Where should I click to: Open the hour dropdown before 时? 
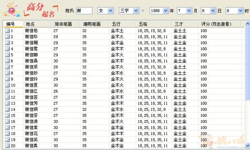point(240,11)
